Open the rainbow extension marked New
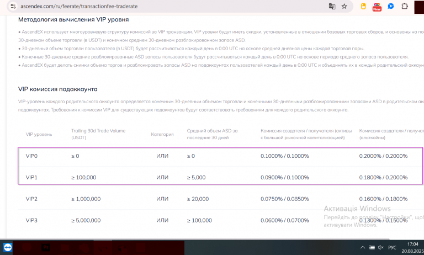 click(377, 7)
